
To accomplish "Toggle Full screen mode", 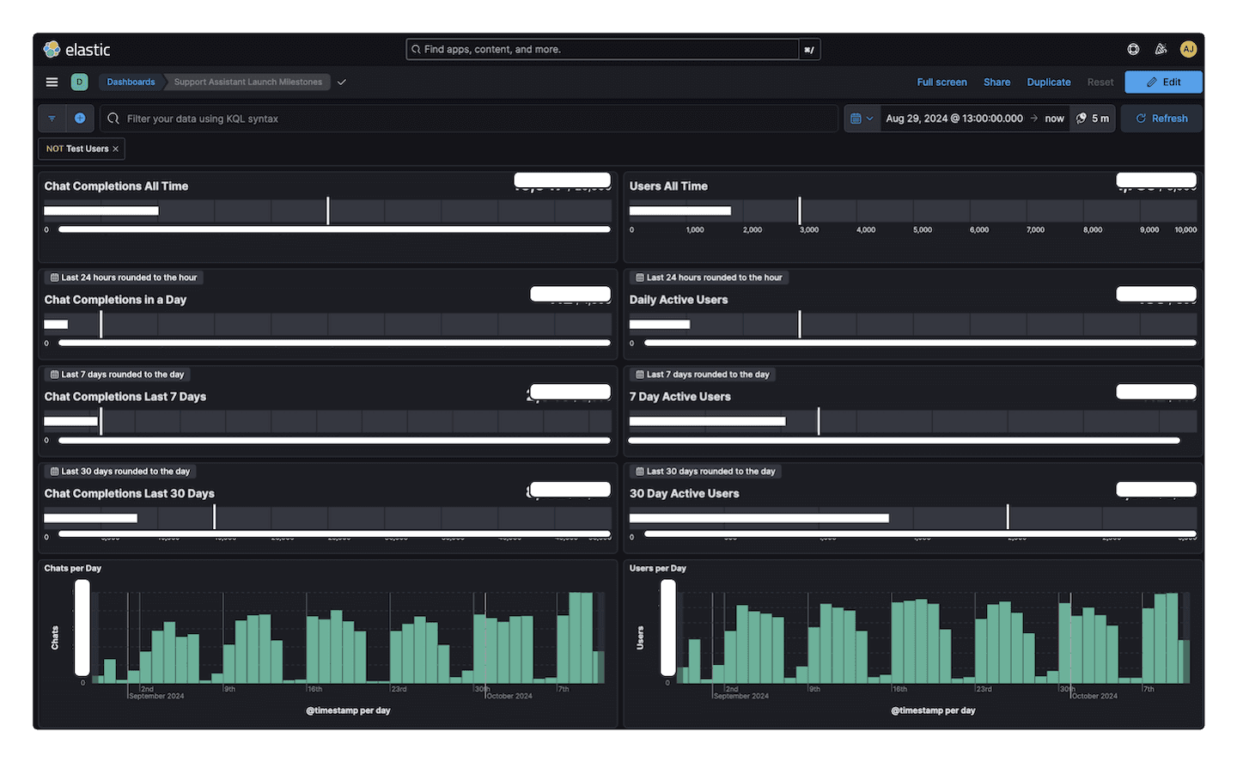I will tap(941, 82).
